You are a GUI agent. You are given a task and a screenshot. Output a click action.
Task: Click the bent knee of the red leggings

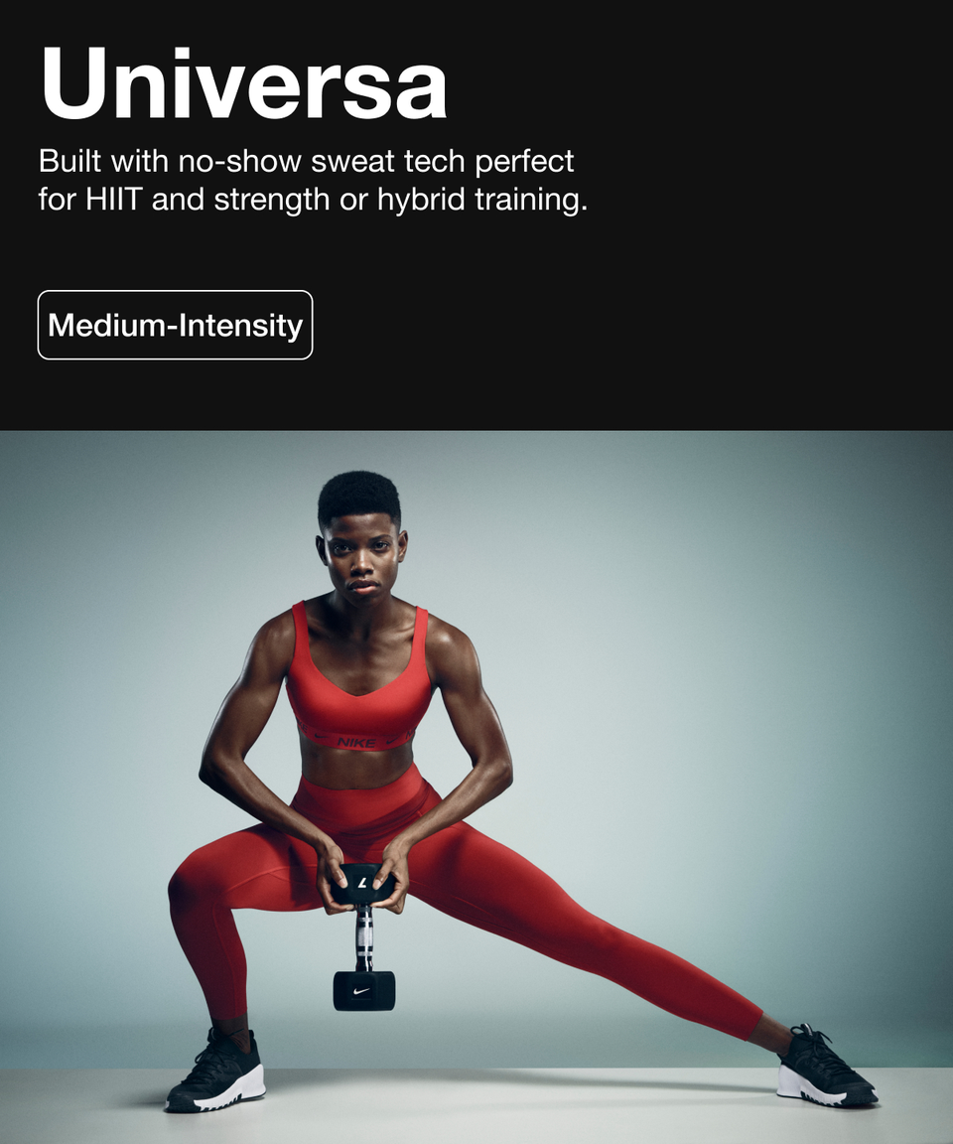coord(191,887)
